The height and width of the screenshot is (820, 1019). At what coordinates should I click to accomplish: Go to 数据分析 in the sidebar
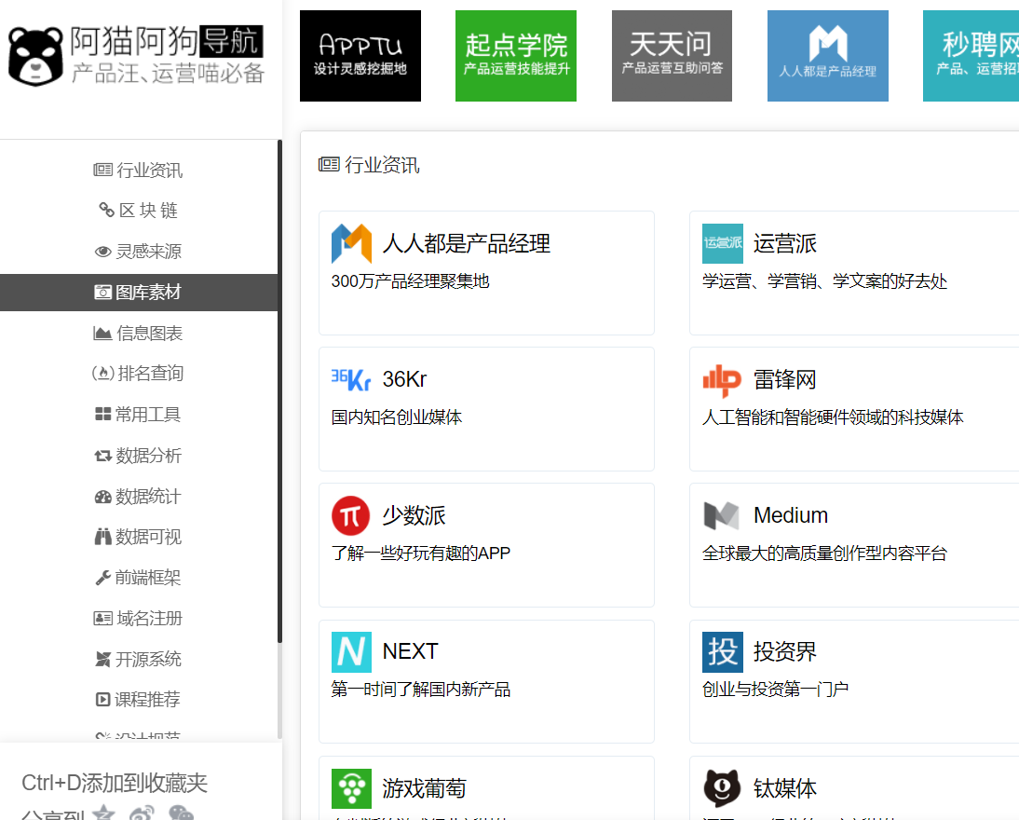[139, 456]
